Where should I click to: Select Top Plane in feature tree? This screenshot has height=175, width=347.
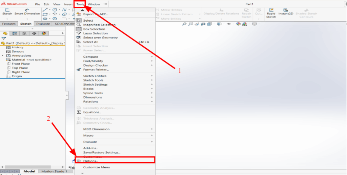[17, 68]
